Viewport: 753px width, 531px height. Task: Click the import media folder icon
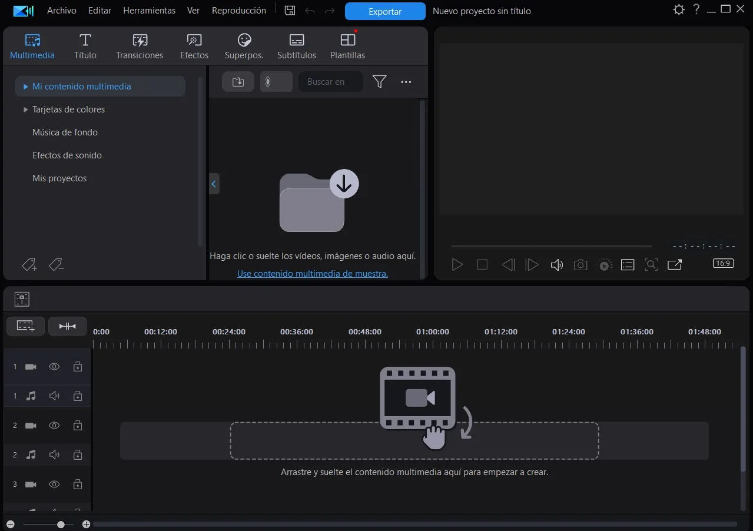238,82
